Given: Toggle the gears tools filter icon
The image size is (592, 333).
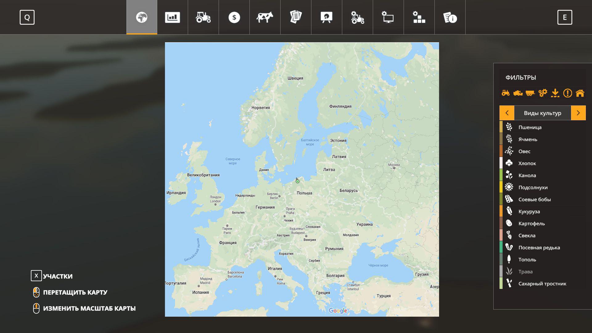Looking at the screenshot, I should pos(543,93).
